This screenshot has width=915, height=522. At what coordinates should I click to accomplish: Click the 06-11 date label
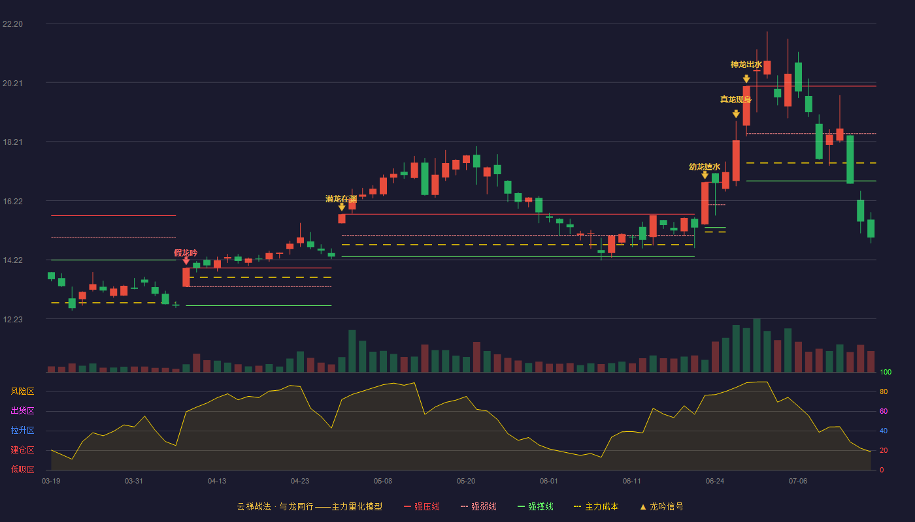click(x=632, y=481)
